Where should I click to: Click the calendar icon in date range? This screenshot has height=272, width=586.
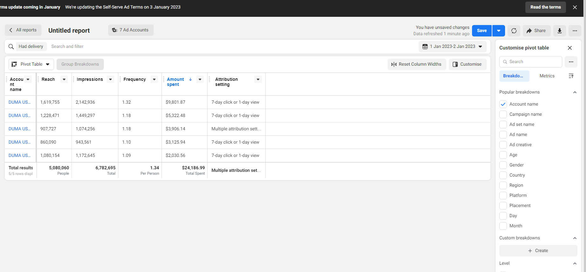coord(425,47)
